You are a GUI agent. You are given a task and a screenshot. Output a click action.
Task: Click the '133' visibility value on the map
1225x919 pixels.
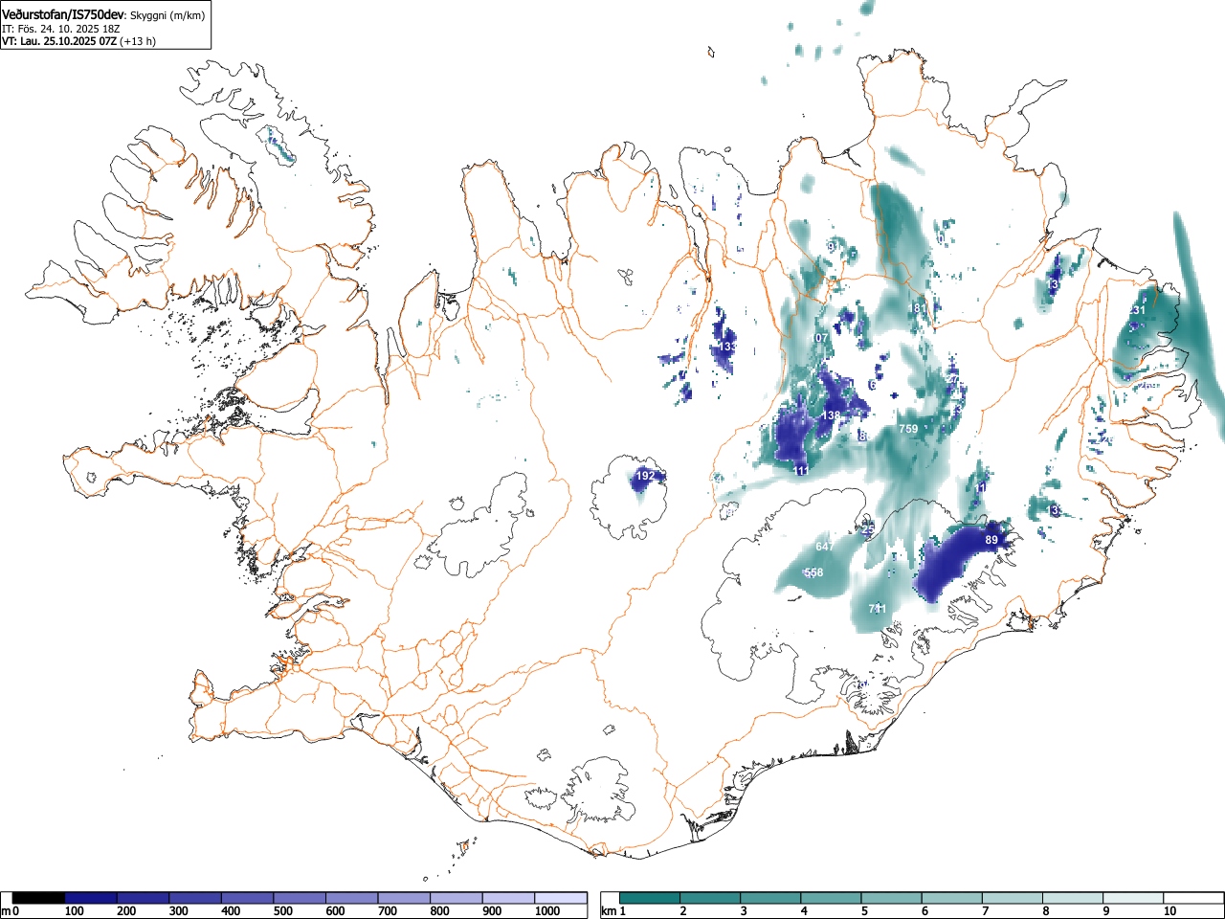click(x=727, y=347)
